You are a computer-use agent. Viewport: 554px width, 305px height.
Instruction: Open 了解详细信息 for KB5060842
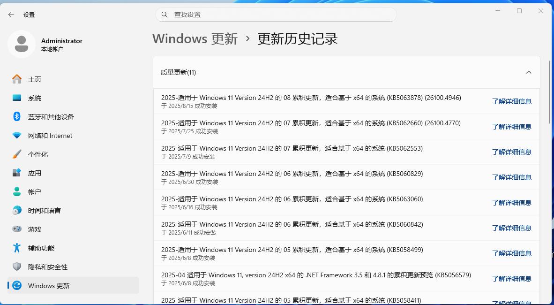[x=512, y=228]
